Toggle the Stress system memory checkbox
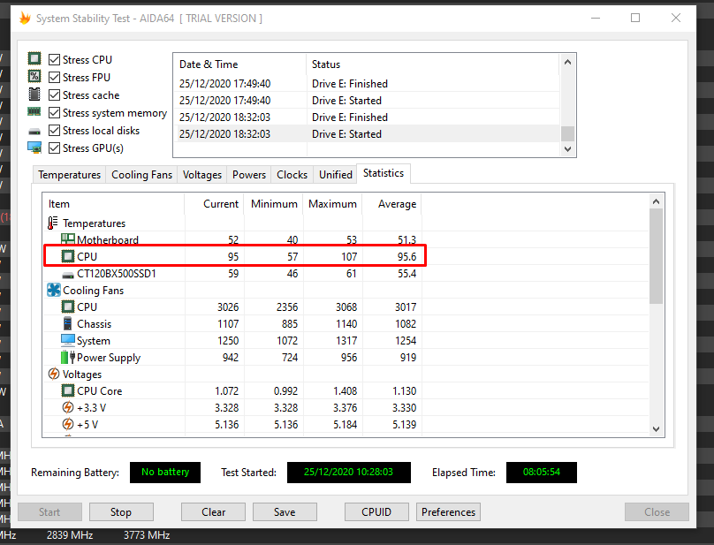This screenshot has height=545, width=714. pos(54,113)
